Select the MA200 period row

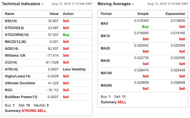pos(143,86)
